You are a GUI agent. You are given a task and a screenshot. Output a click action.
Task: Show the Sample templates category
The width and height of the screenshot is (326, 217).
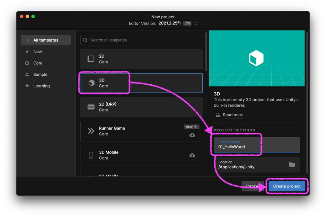[40, 74]
